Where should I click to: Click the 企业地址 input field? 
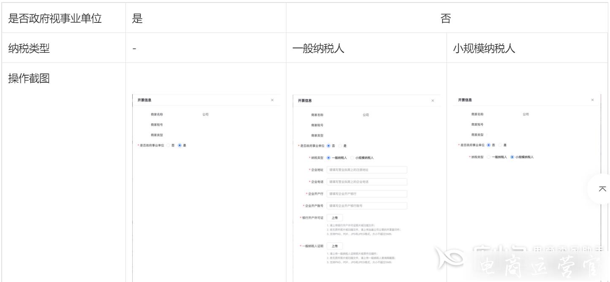tap(367, 170)
